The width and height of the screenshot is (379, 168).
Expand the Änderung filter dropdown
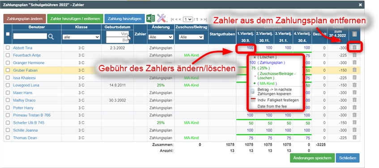[x=161, y=37]
